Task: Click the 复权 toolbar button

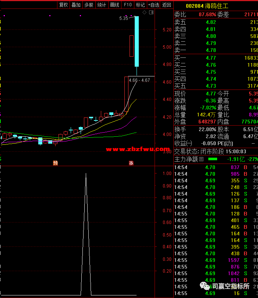Action: coord(64,5)
